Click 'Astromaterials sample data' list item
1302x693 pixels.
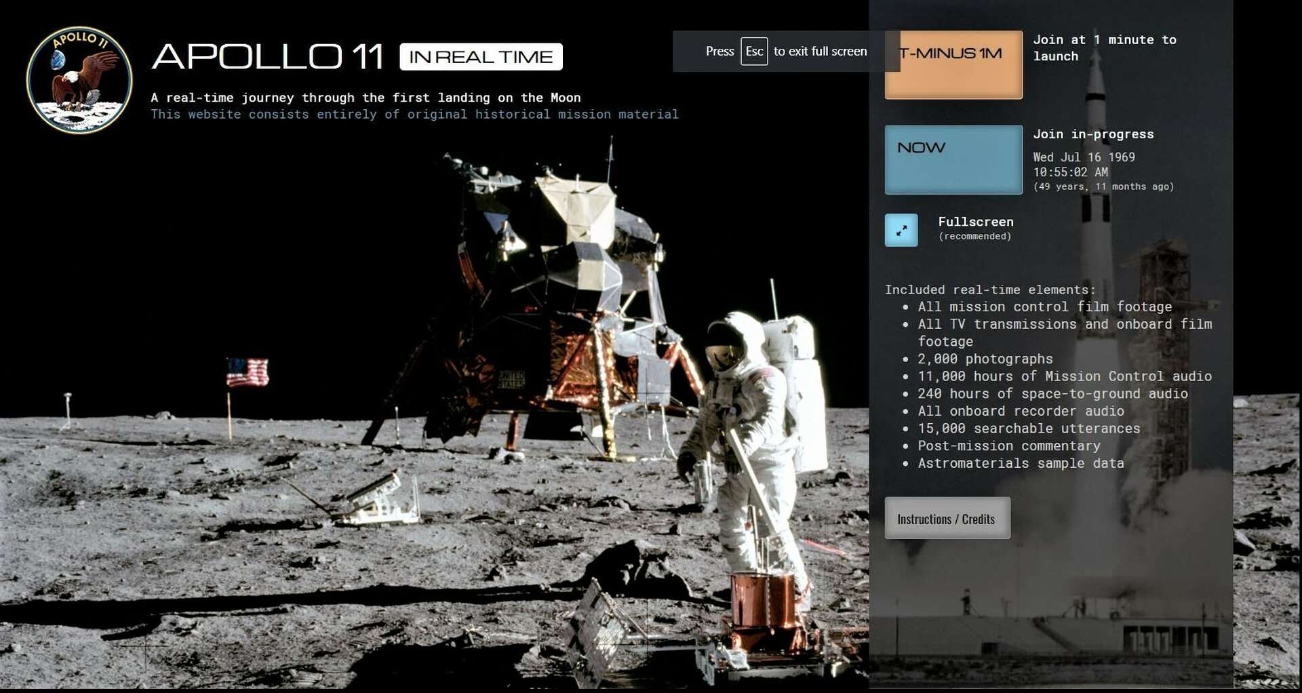click(1020, 463)
